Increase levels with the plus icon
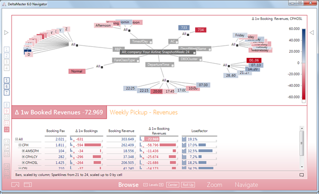Viewport: 319px width, 194px height. 161,185
